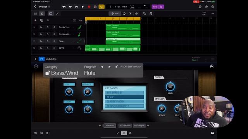Duplicate track using the icon beside plus
Viewport: 248px width, 139px height.
[41, 20]
